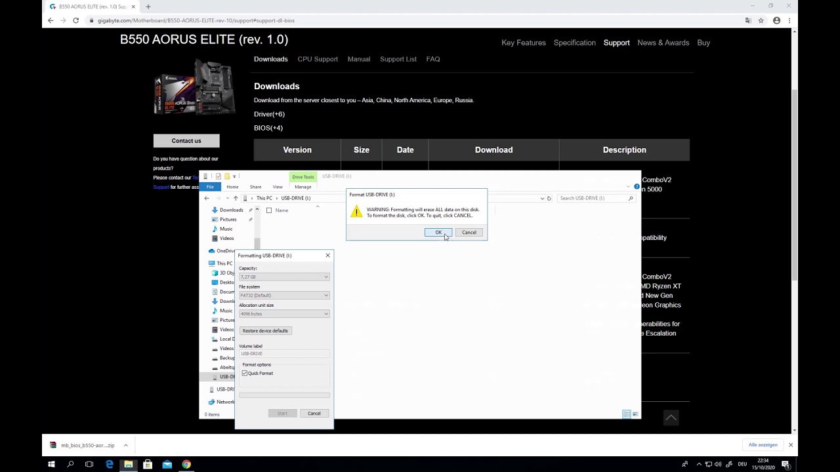Click the scroll-to-top arrow button
This screenshot has height=472, width=840.
(671, 418)
